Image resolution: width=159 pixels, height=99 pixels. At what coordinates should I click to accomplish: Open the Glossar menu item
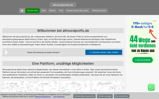tap(52, 11)
